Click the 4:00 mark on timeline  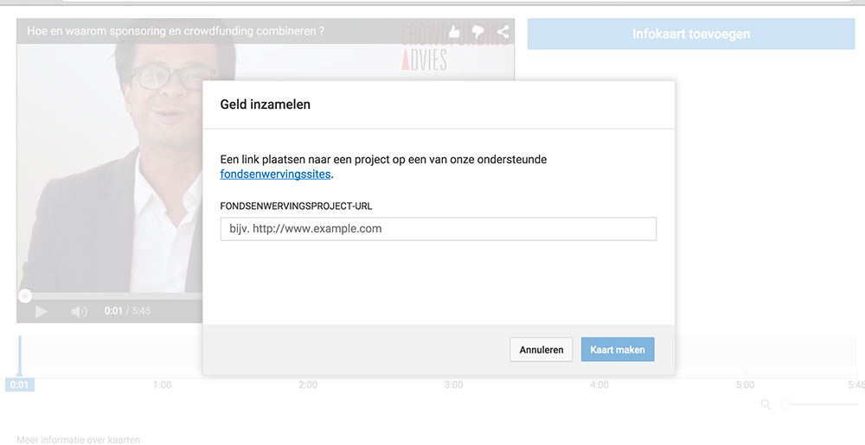pos(599,385)
